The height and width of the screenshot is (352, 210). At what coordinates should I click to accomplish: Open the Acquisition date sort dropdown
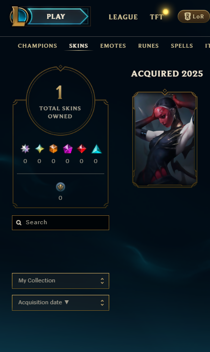pos(61,303)
